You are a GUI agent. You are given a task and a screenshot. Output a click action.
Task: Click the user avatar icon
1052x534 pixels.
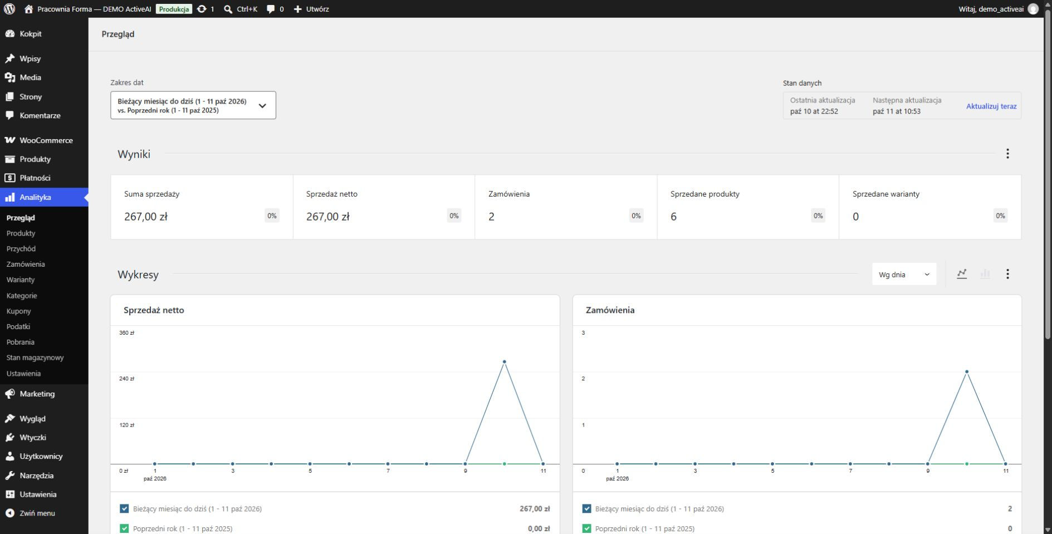point(1033,9)
